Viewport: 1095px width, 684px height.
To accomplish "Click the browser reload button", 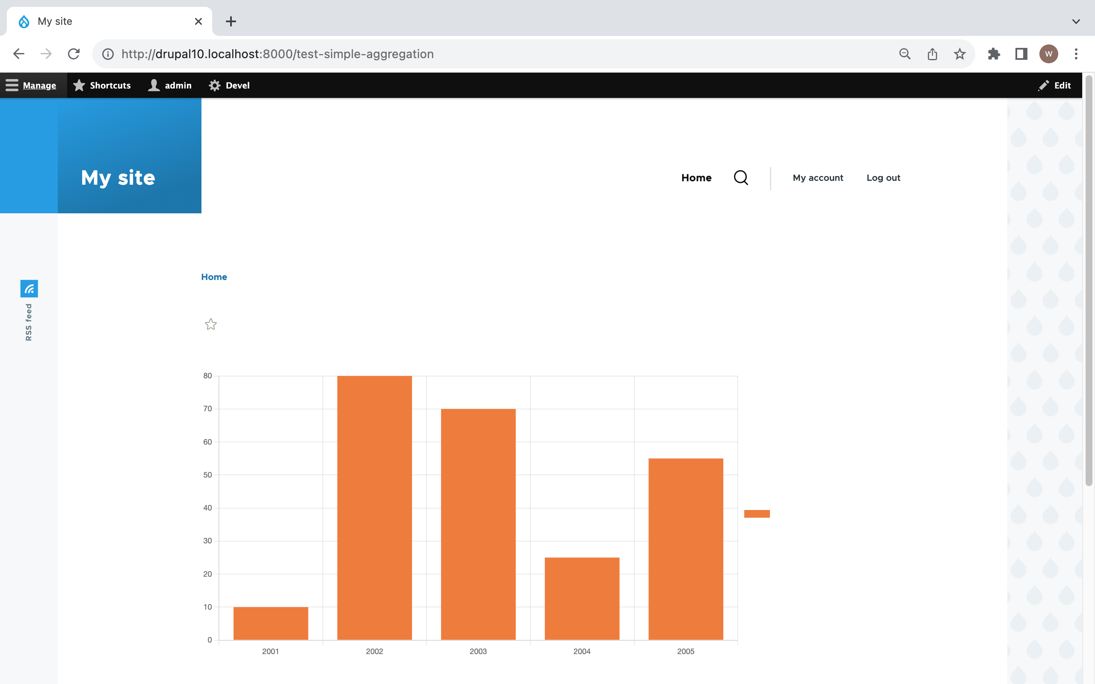I will coord(74,53).
